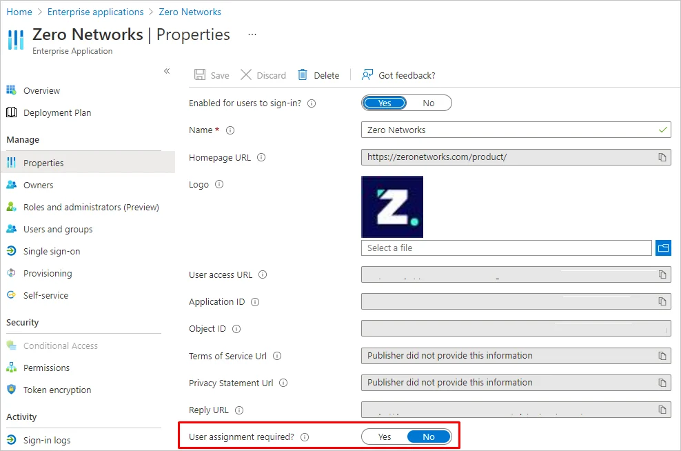The width and height of the screenshot is (681, 451).
Task: Set User assignment required to No
Action: 429,437
